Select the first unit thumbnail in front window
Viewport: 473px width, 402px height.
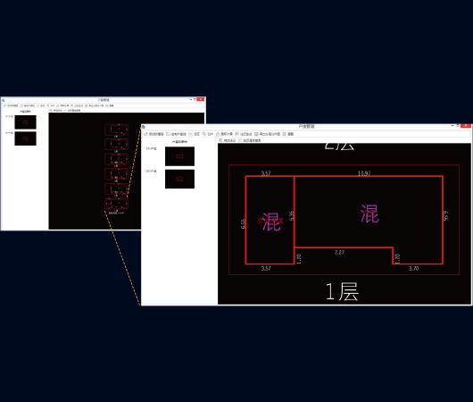[179, 156]
